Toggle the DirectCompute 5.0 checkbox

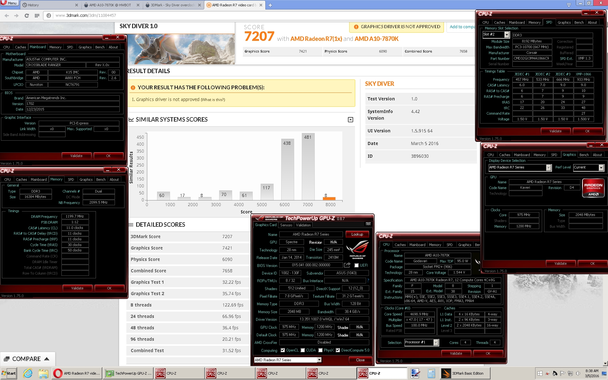338,350
